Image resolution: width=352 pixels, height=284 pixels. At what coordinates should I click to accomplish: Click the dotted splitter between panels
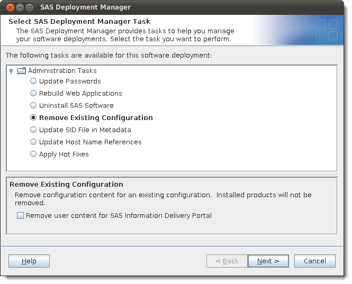click(x=172, y=175)
